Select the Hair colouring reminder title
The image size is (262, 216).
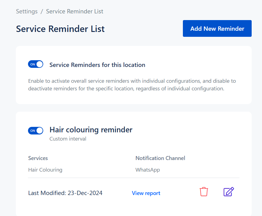(x=91, y=130)
